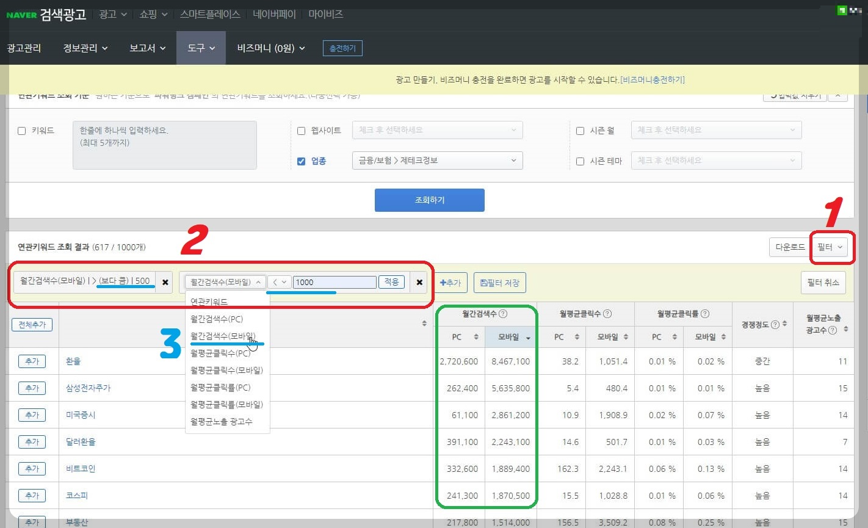
Task: Go to 스마트플레이스 in top navigation
Action: coord(210,14)
